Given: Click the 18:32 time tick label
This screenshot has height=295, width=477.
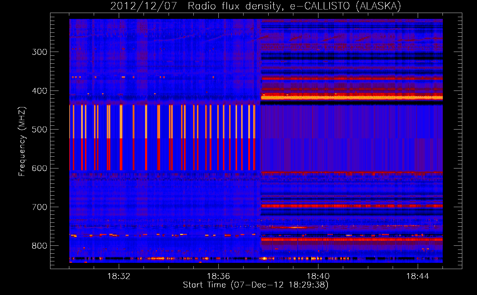Looking at the screenshot, I should [119, 276].
